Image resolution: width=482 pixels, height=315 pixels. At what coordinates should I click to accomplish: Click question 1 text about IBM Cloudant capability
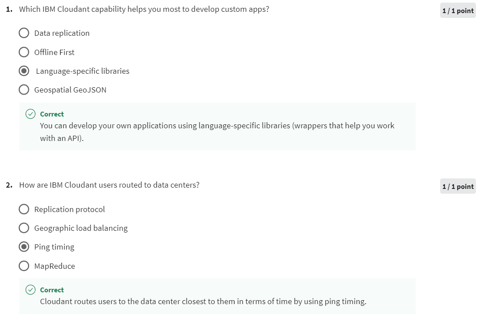pos(144,9)
